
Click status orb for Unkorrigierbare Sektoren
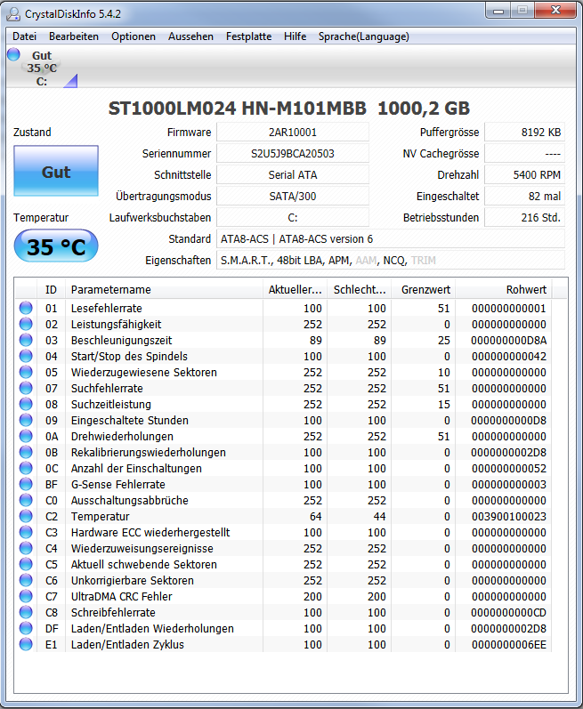click(x=26, y=580)
